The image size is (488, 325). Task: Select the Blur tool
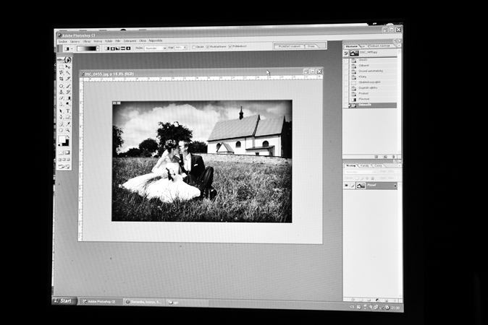click(x=61, y=103)
